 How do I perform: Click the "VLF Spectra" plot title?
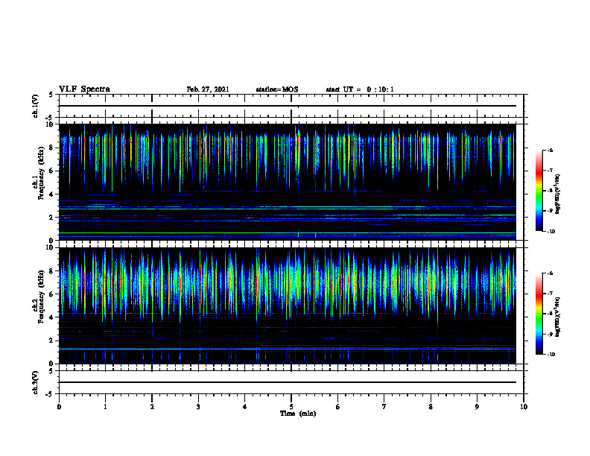coord(84,89)
